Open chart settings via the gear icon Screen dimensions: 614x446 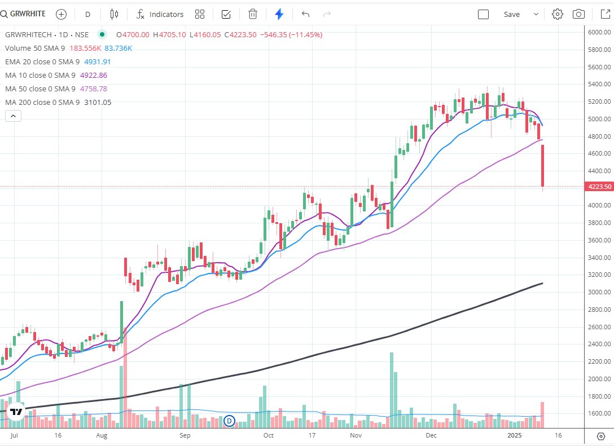[x=557, y=14]
